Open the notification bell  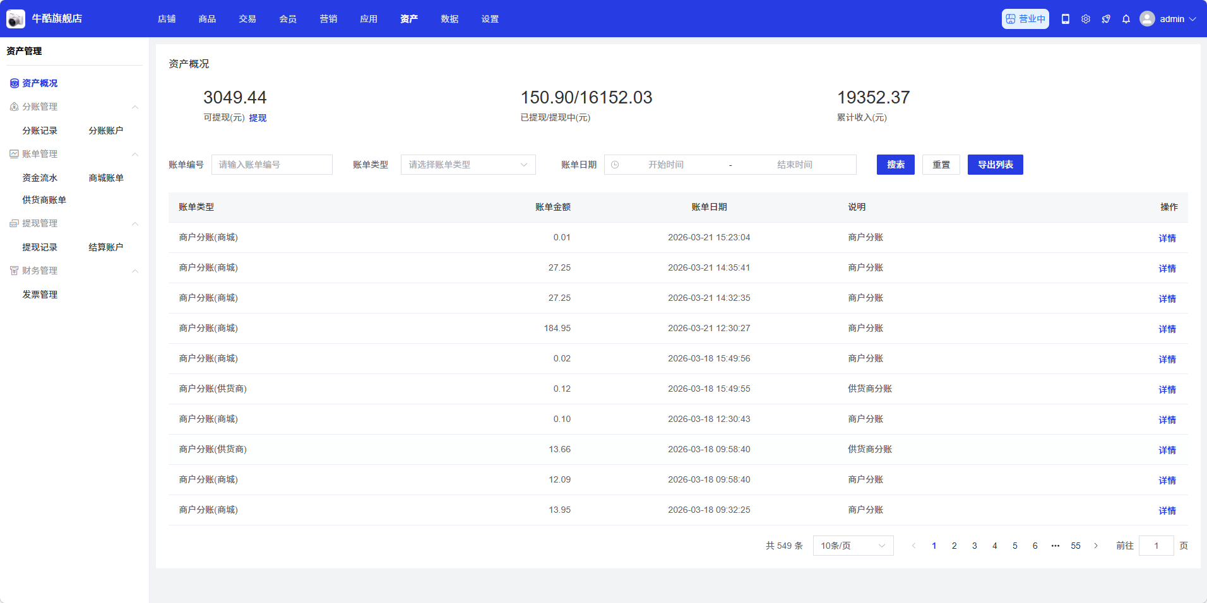click(1126, 19)
